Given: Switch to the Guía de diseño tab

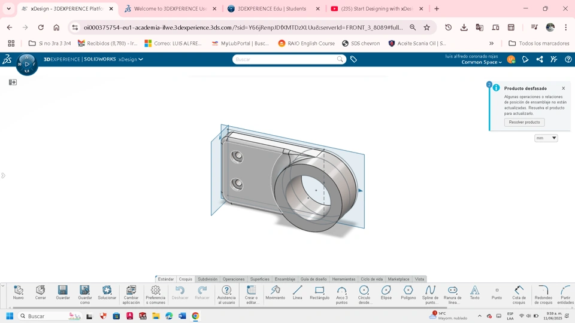Looking at the screenshot, I should [x=313, y=279].
